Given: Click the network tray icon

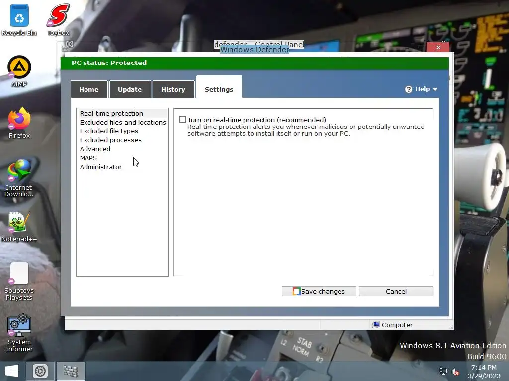Looking at the screenshot, I should [x=443, y=371].
